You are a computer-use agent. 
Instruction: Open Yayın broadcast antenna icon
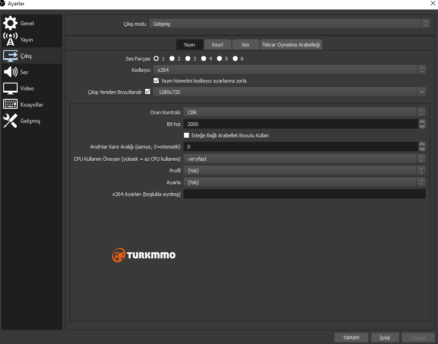coord(10,39)
